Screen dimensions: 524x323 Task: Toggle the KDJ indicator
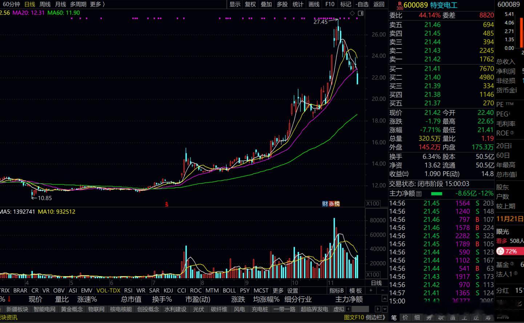tap(168, 290)
